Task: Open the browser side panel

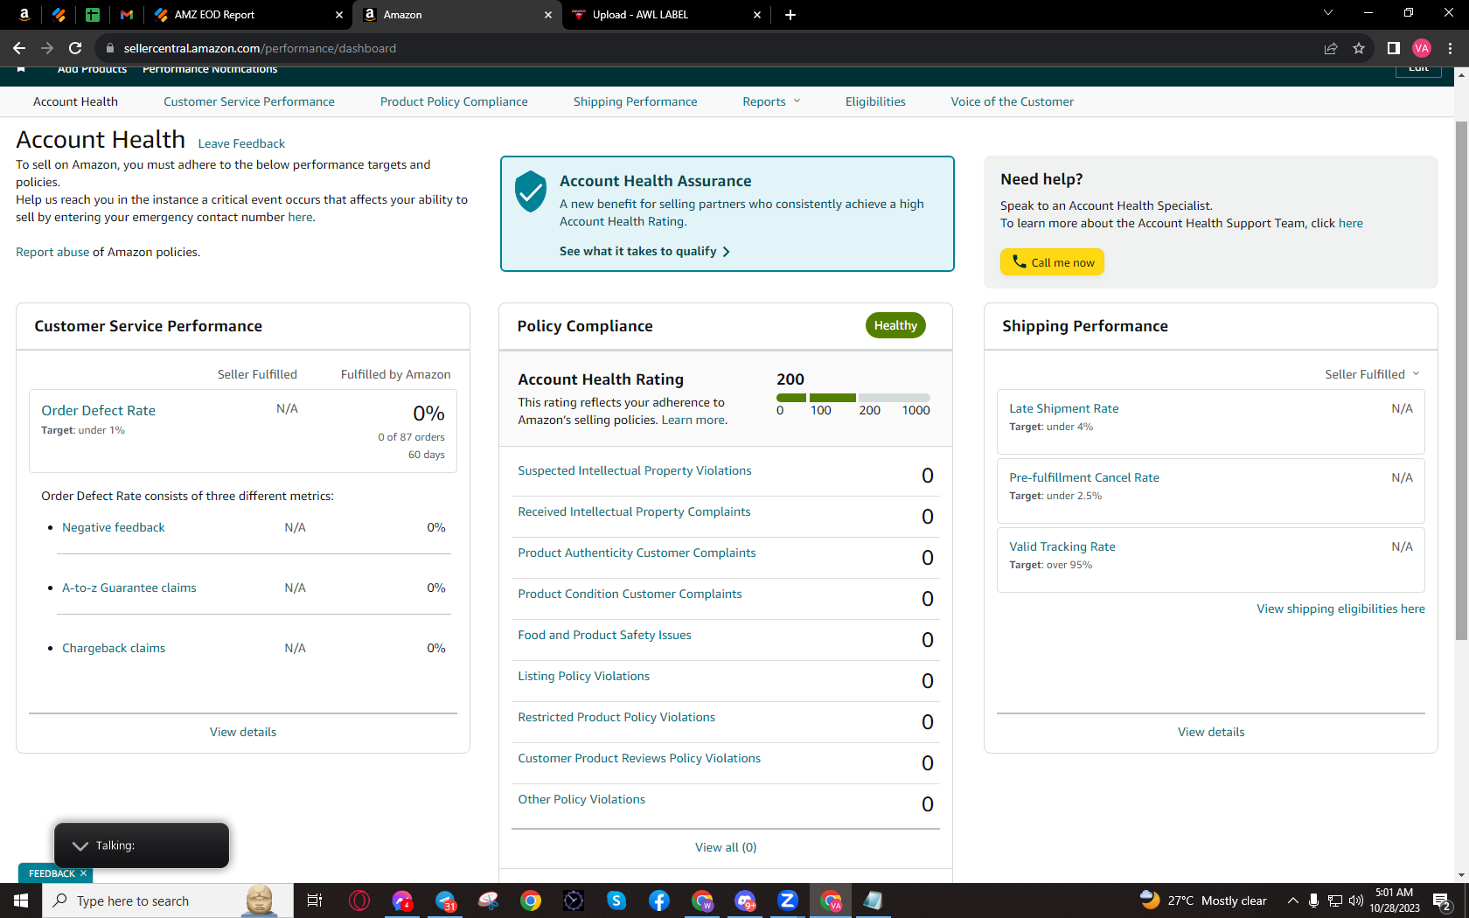Action: click(1394, 48)
